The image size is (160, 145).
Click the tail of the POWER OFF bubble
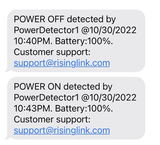pyautogui.click(x=7, y=70)
